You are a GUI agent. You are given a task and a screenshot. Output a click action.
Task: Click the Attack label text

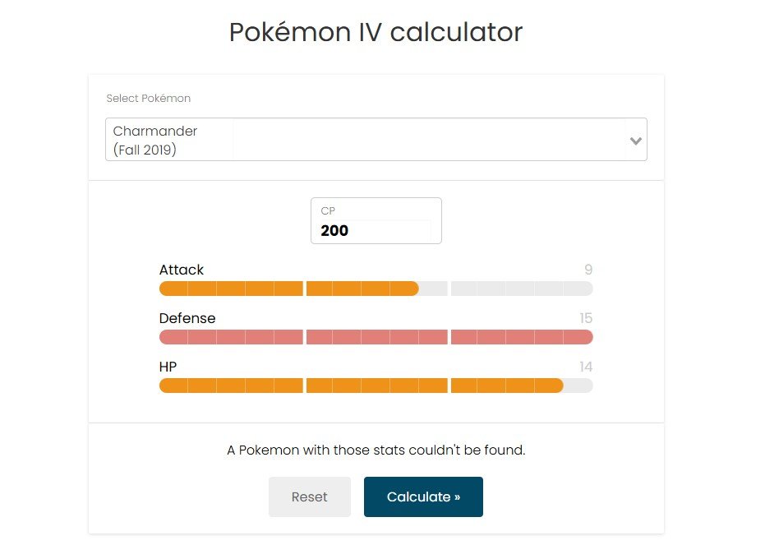(x=182, y=270)
